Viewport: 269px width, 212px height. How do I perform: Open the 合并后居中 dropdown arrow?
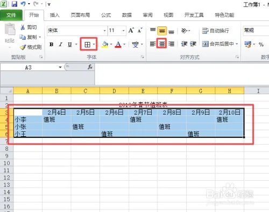(x=237, y=44)
